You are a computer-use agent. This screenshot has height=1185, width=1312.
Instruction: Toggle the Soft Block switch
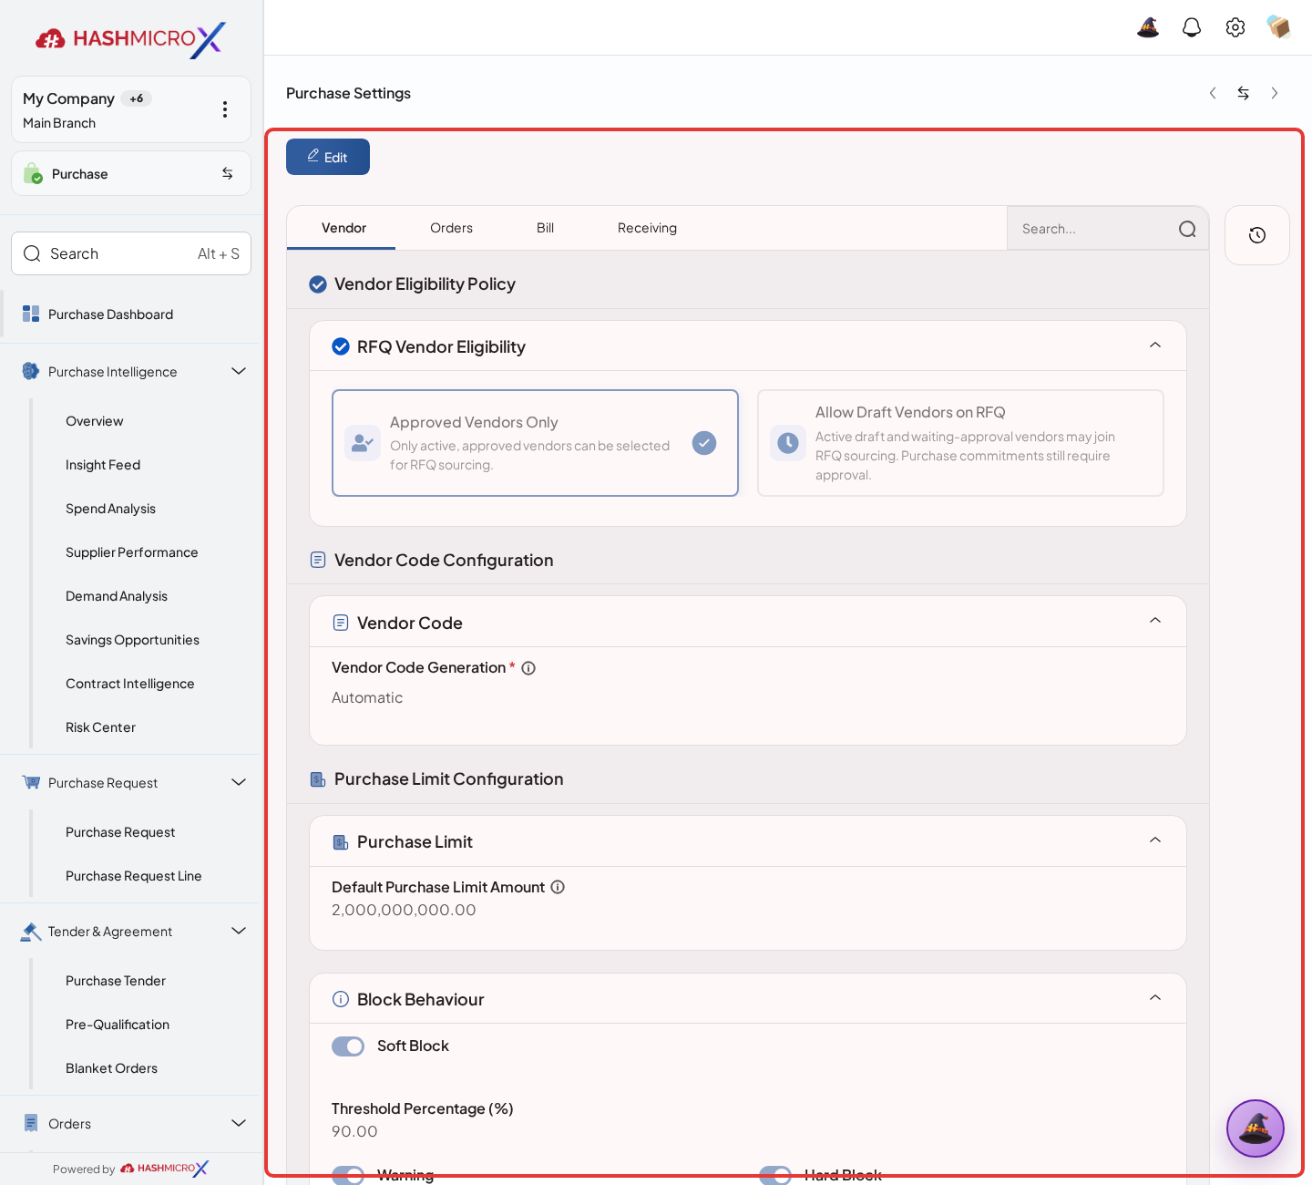coord(348,1046)
